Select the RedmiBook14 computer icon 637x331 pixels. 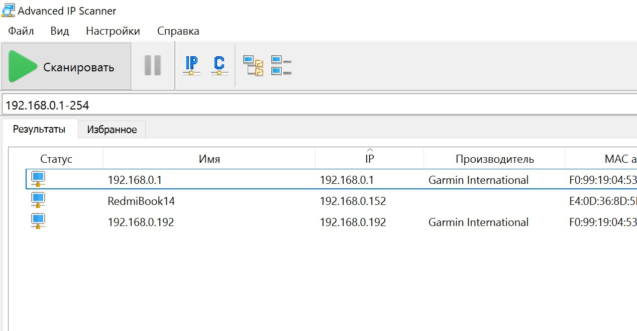coord(38,200)
